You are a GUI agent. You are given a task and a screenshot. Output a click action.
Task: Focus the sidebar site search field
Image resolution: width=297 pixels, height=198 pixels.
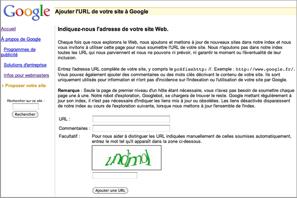tap(26, 107)
